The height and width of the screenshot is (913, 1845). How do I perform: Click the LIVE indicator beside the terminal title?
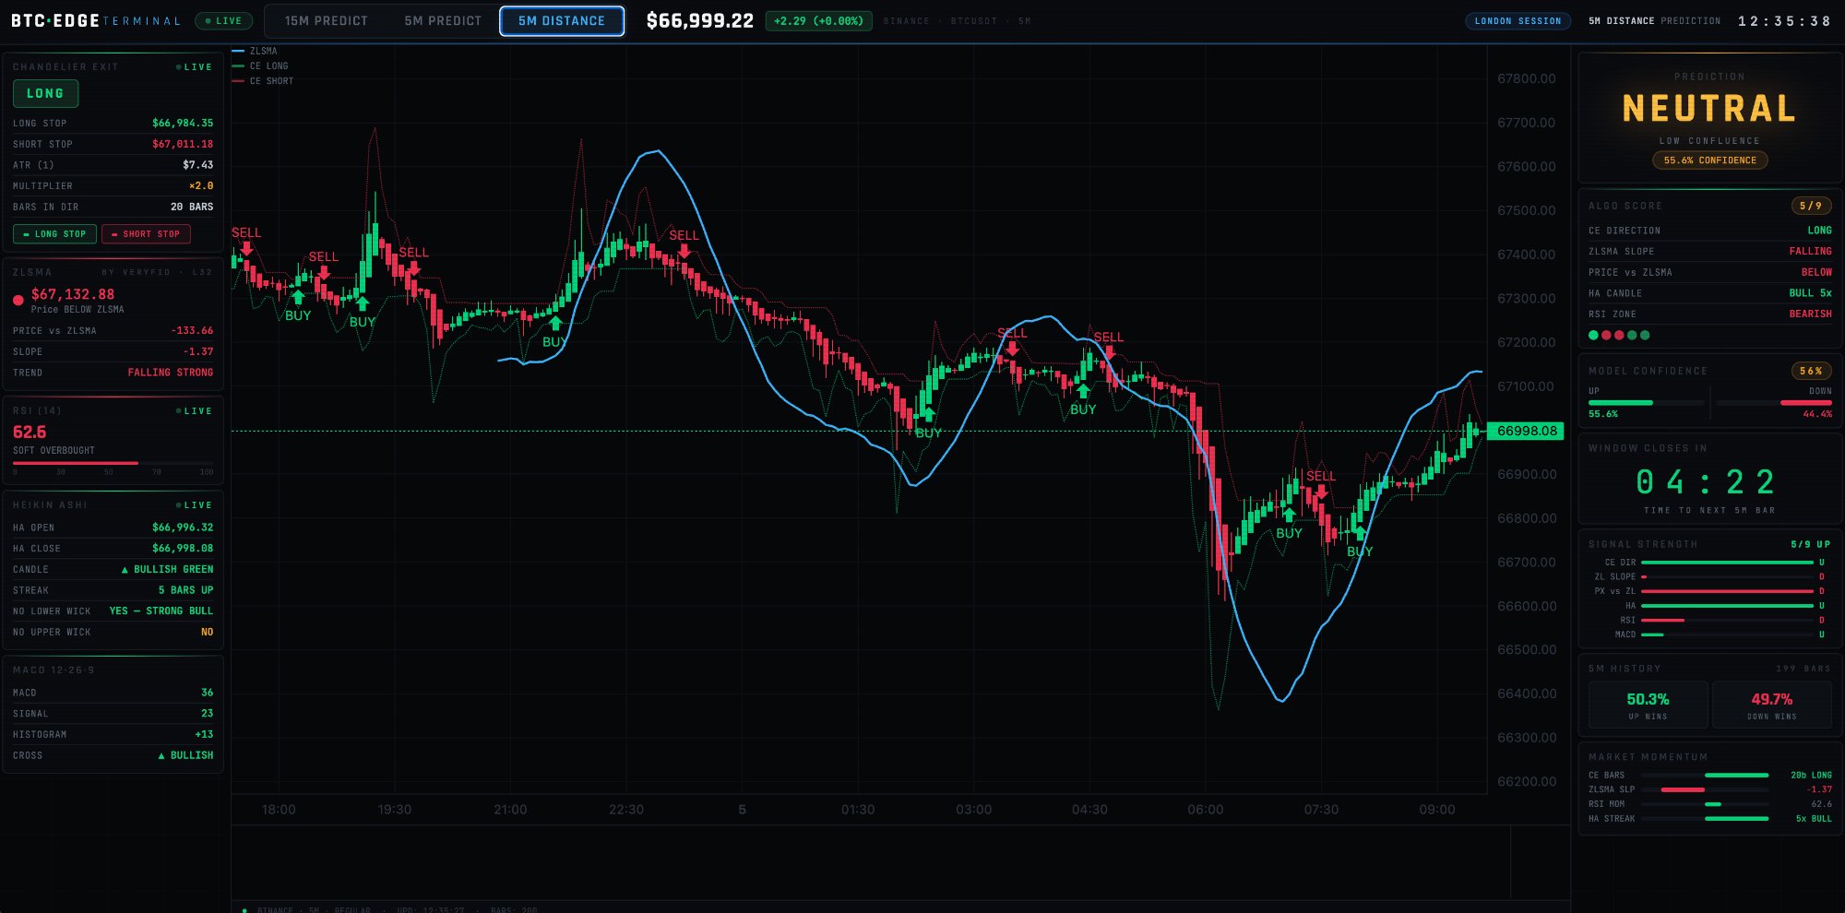[223, 20]
